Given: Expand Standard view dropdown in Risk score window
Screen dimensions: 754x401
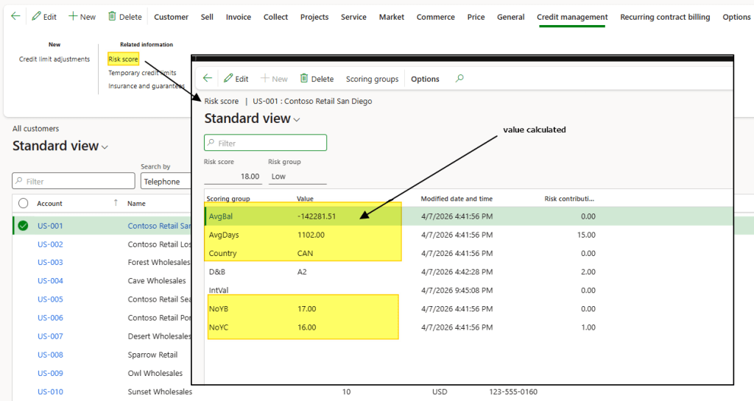Looking at the screenshot, I should (x=297, y=120).
